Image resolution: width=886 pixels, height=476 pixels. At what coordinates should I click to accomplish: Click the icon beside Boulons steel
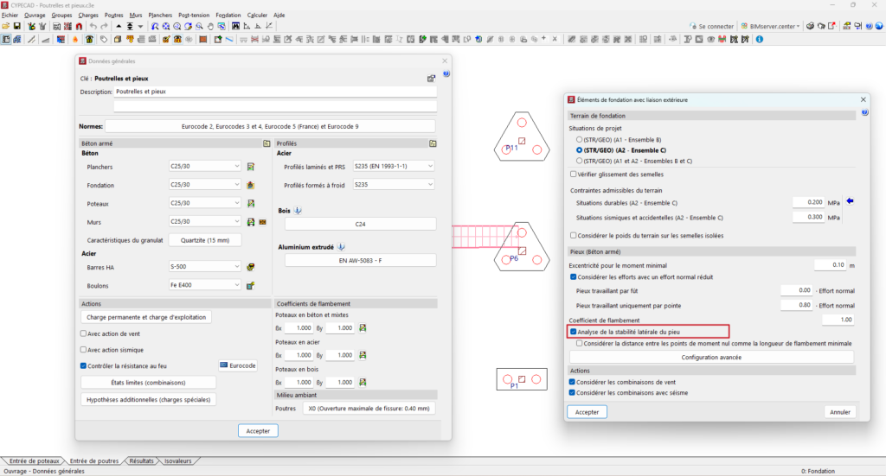pos(251,286)
